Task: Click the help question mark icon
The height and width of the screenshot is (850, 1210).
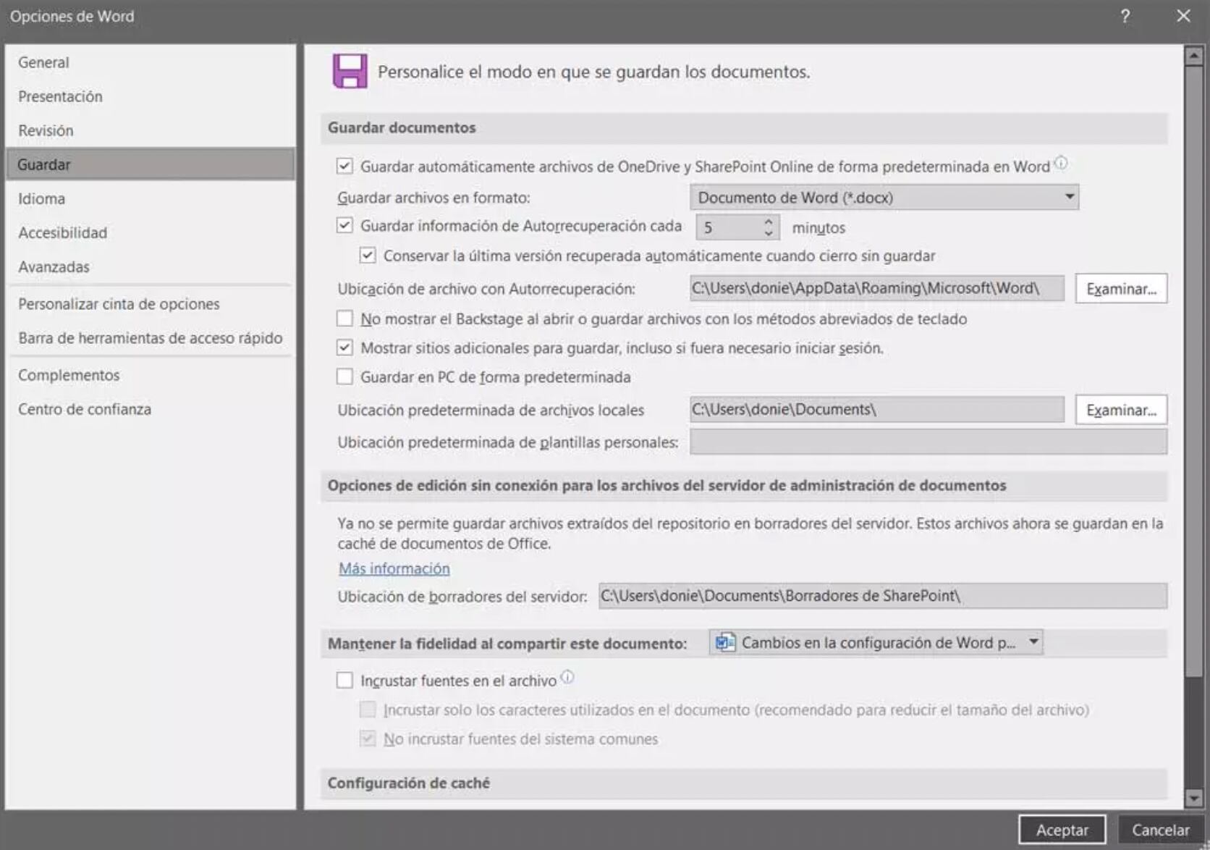Action: pos(1125,16)
